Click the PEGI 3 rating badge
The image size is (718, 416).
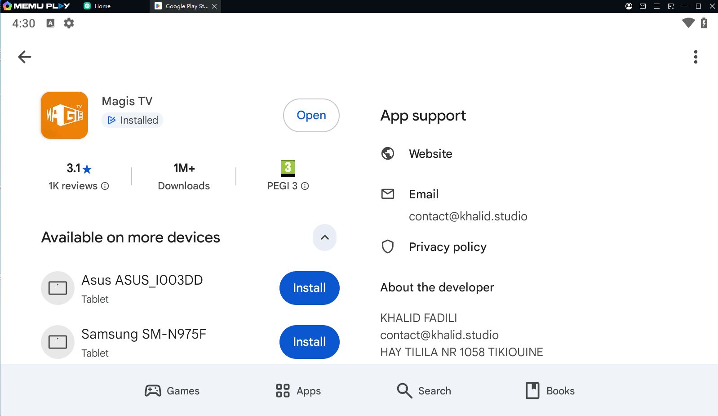[x=288, y=169]
